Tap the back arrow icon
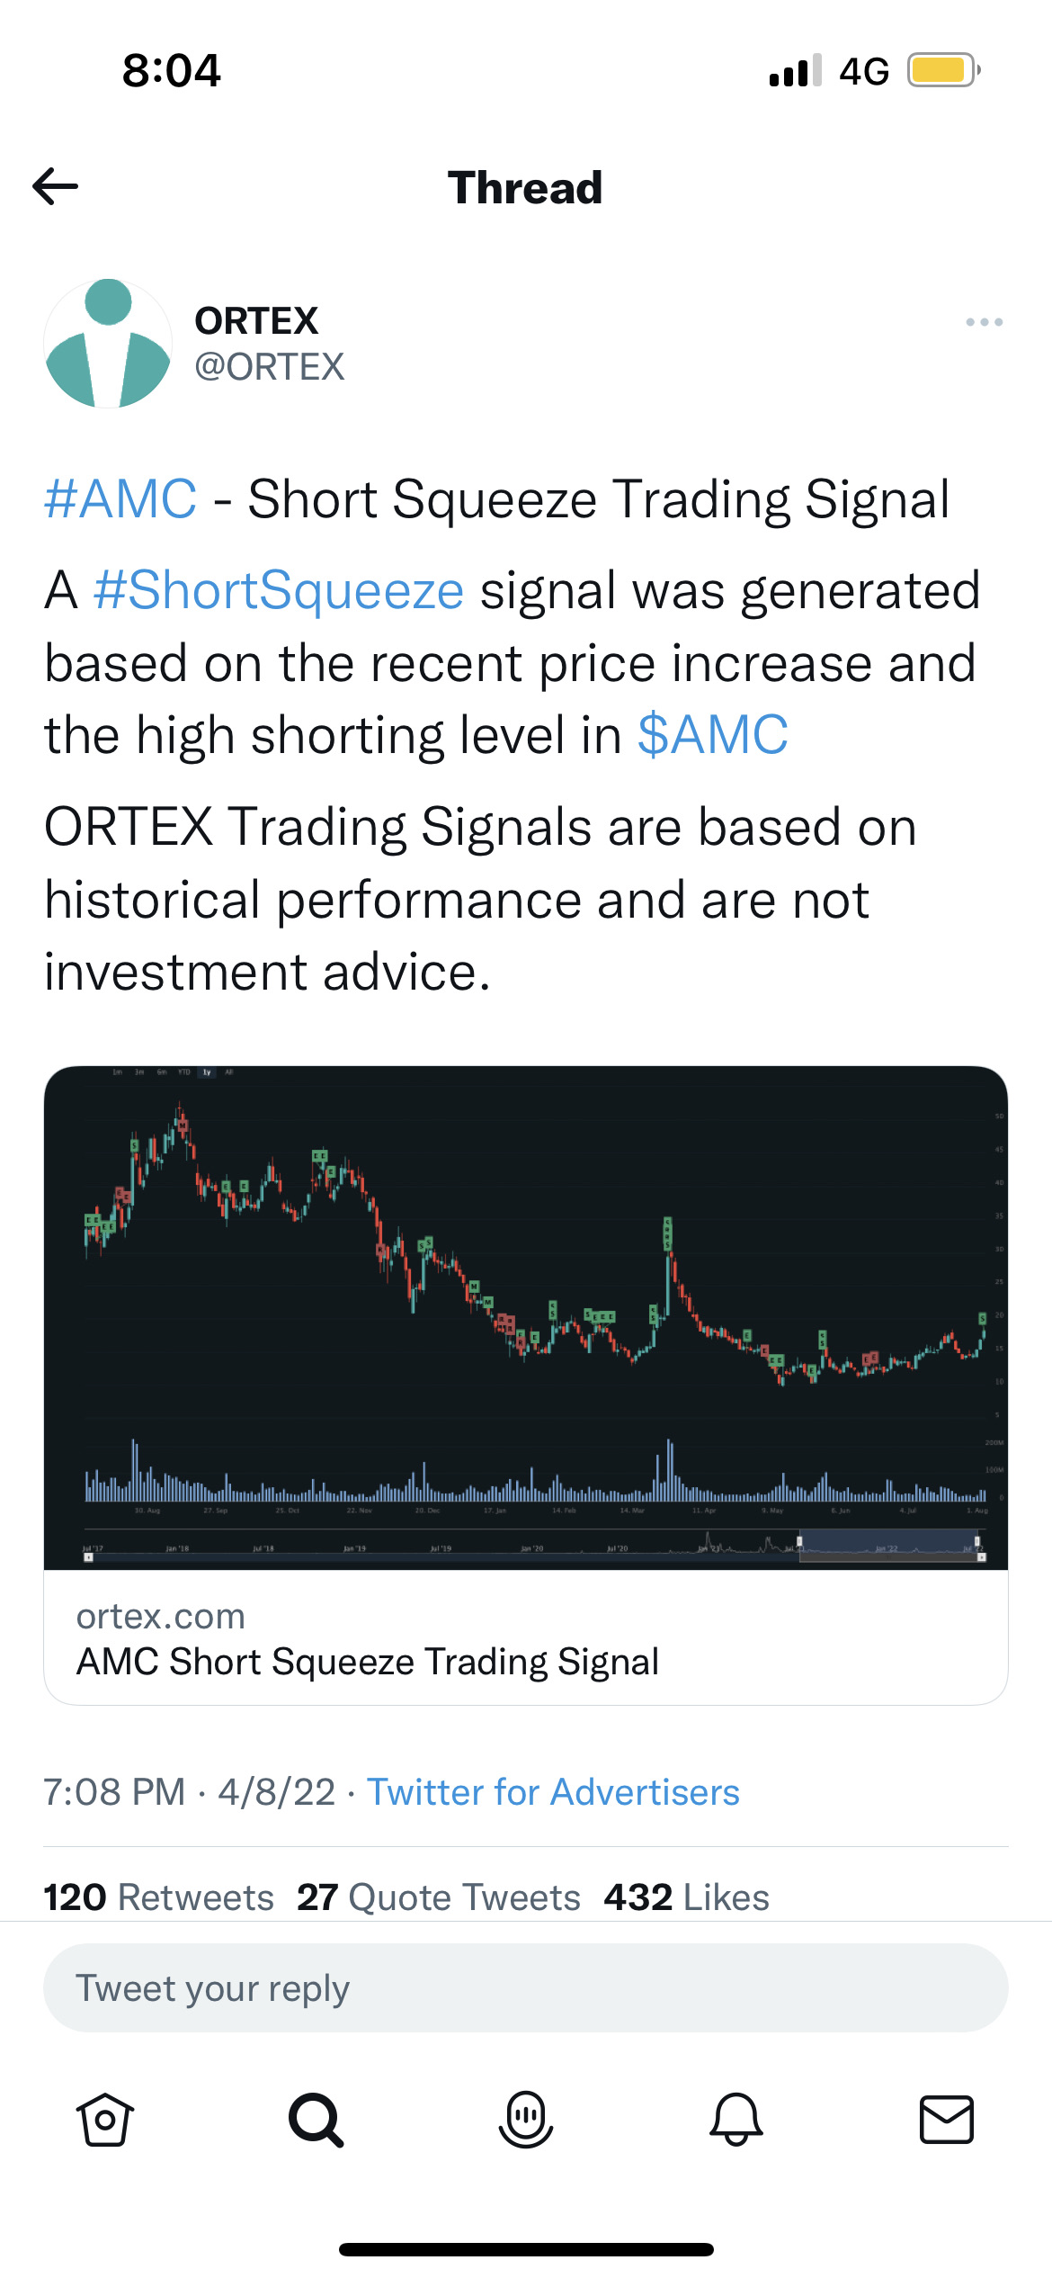1052x2278 pixels. click(x=56, y=187)
